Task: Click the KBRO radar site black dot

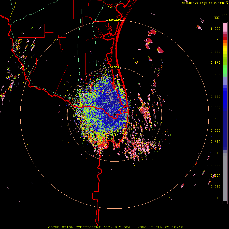Action: [114, 114]
